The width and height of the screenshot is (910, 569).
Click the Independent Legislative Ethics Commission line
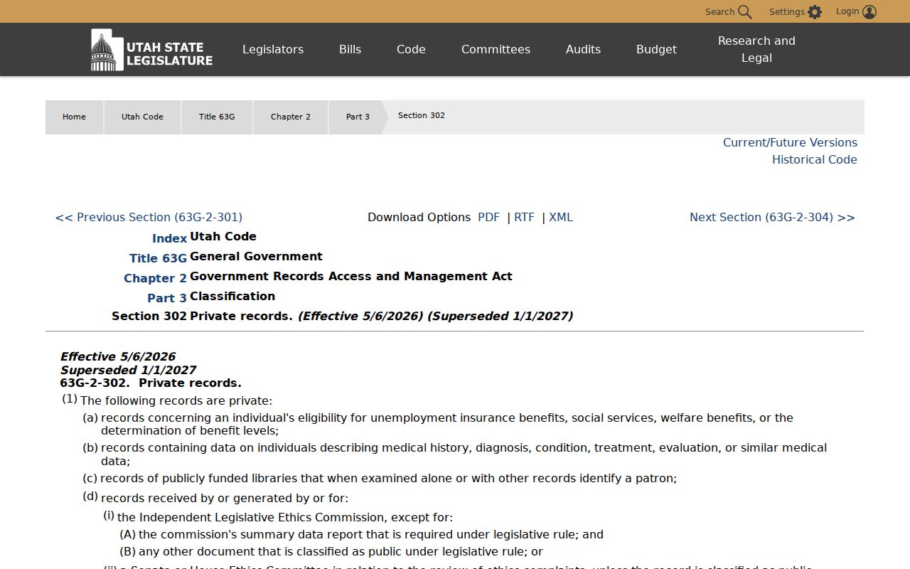coord(285,517)
